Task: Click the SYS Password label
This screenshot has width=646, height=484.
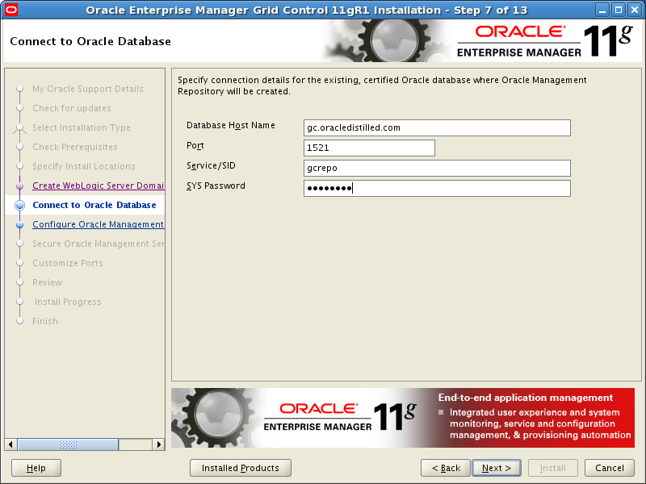Action: coord(216,186)
